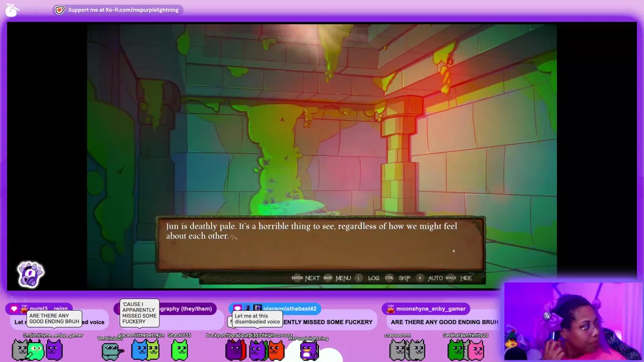644x362 pixels.
Task: Click the badge icon beside moonshyne_enby_gamer
Action: [x=390, y=309]
